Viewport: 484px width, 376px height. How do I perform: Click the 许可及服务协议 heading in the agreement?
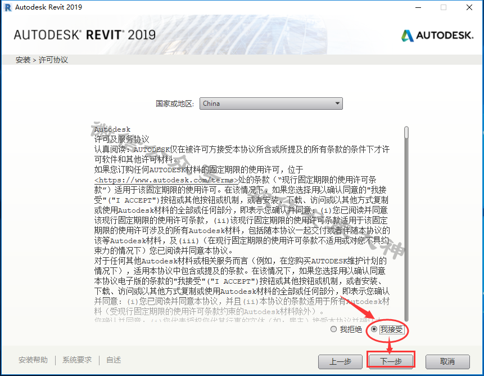click(121, 140)
